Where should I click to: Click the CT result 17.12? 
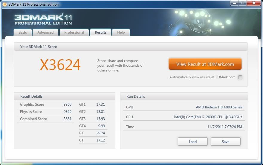(100, 140)
